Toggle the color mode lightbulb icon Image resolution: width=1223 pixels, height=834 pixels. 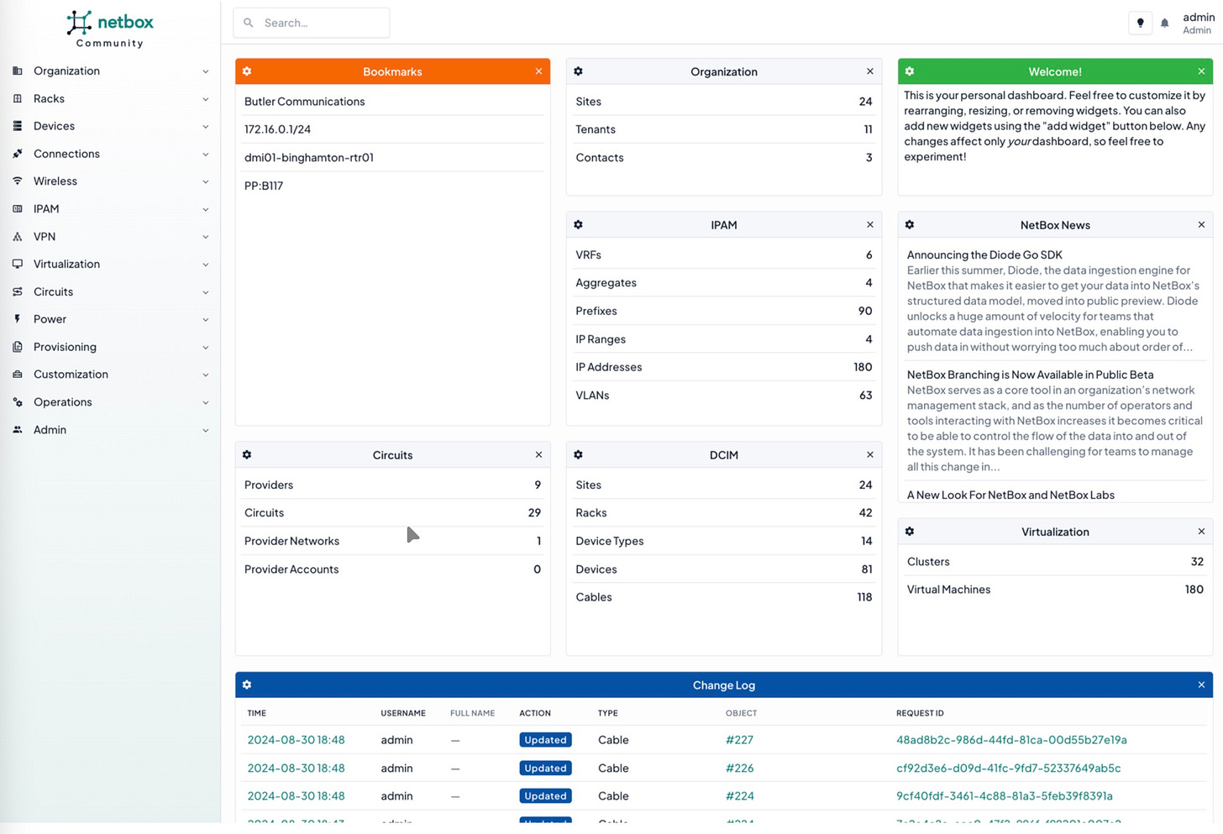tap(1140, 23)
